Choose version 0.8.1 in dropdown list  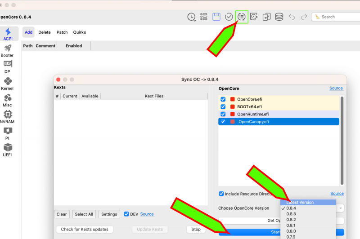pos(308,225)
